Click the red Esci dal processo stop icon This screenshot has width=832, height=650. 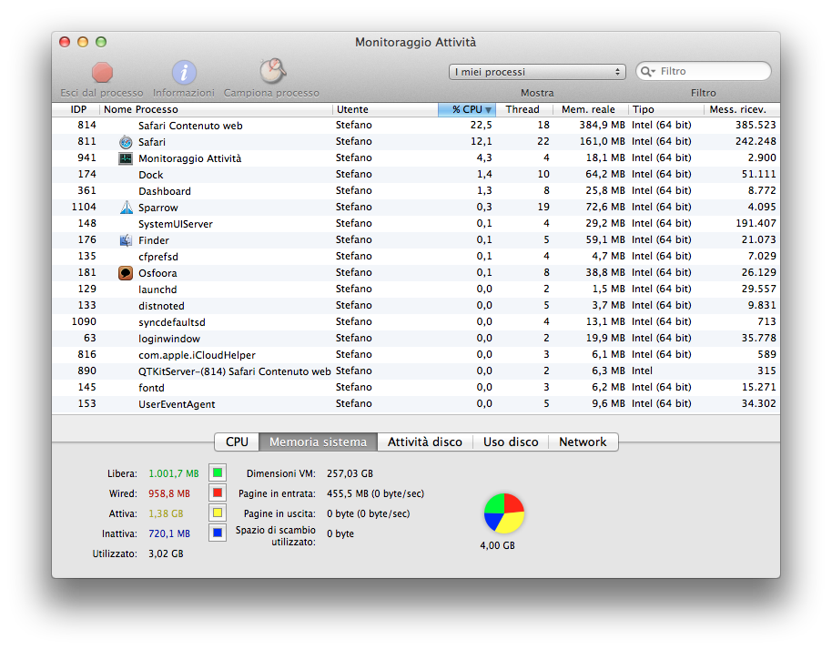102,72
